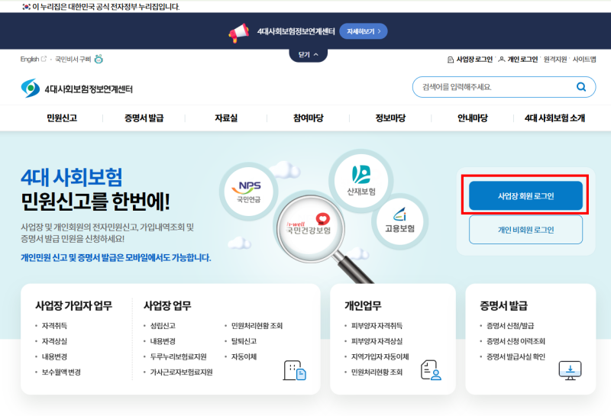The width and height of the screenshot is (611, 416).
Task: Click the 피부양자 자격상실 link
Action: [x=377, y=341]
